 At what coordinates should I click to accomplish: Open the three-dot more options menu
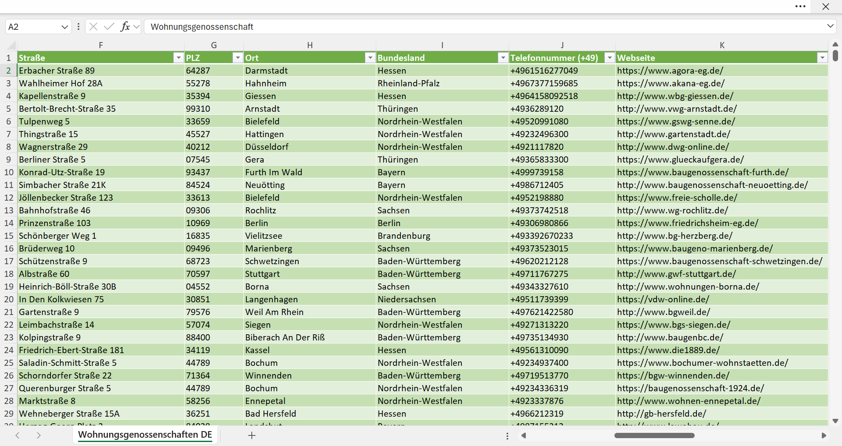[x=800, y=7]
